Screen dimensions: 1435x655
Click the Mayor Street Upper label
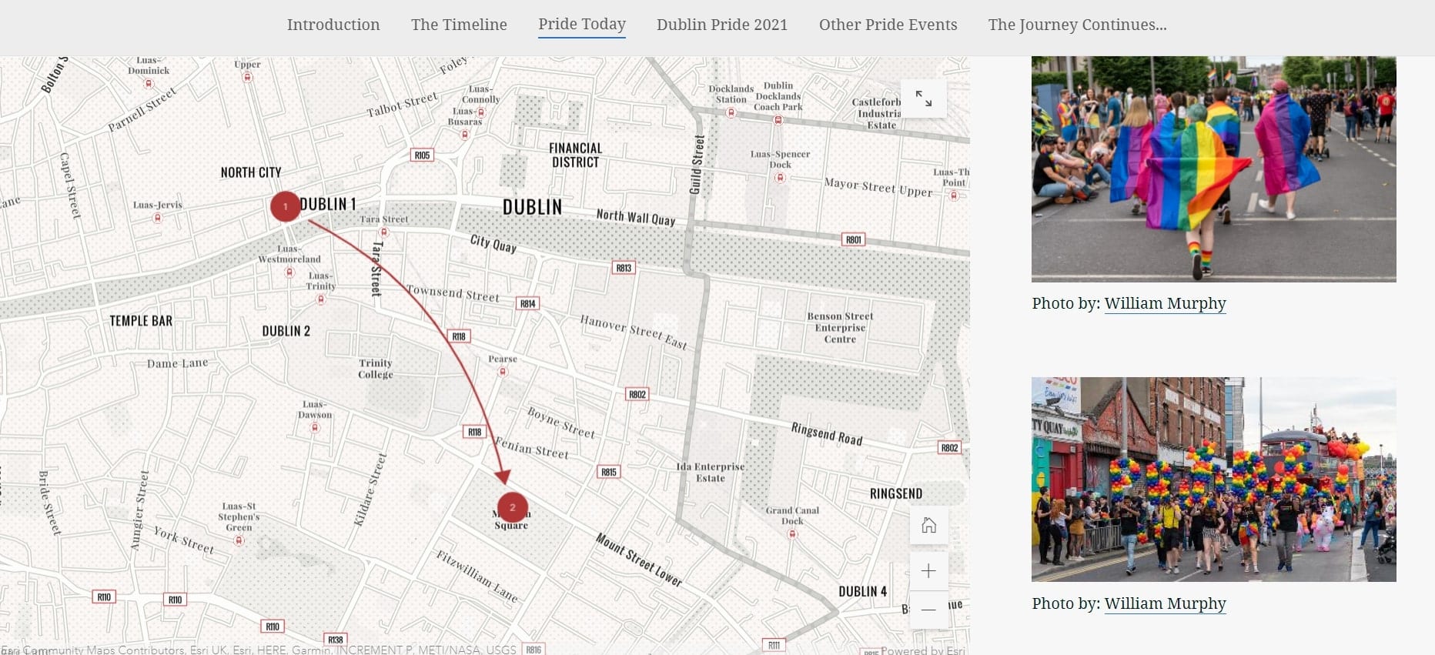878,186
